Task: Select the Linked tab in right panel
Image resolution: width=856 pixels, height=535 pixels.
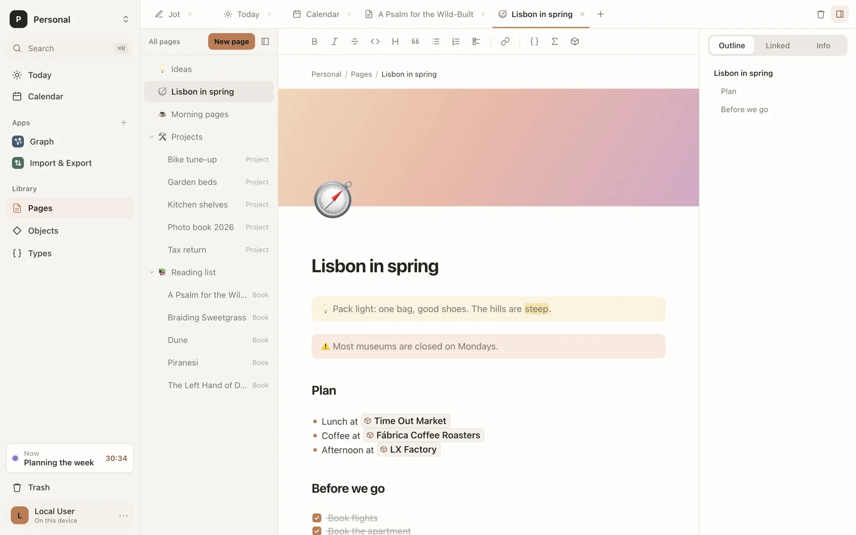Action: point(777,45)
